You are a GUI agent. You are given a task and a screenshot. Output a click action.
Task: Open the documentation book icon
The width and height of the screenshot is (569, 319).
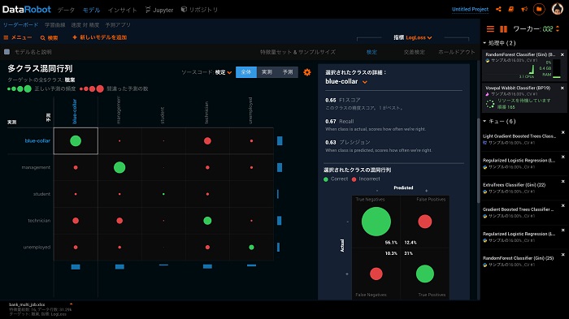[511, 9]
